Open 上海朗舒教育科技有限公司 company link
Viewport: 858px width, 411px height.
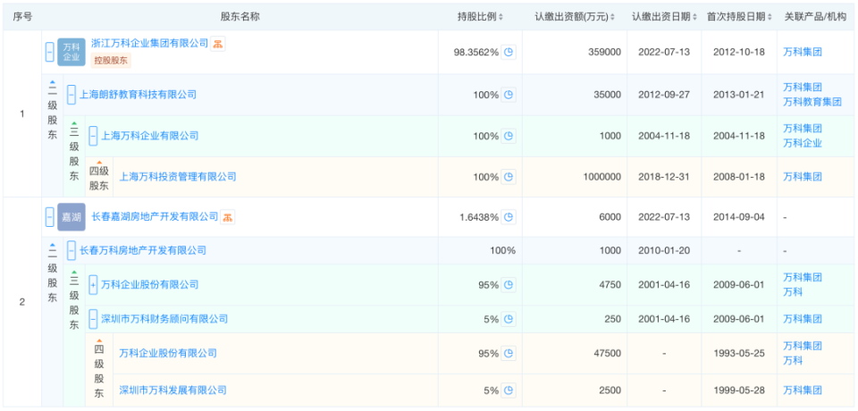[x=138, y=95]
